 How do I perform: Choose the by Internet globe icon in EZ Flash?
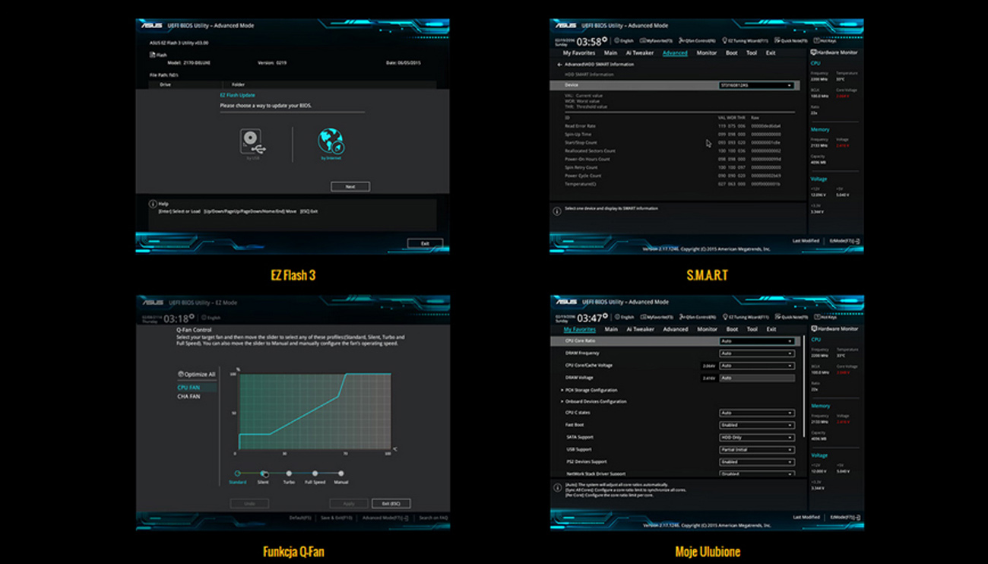[331, 141]
